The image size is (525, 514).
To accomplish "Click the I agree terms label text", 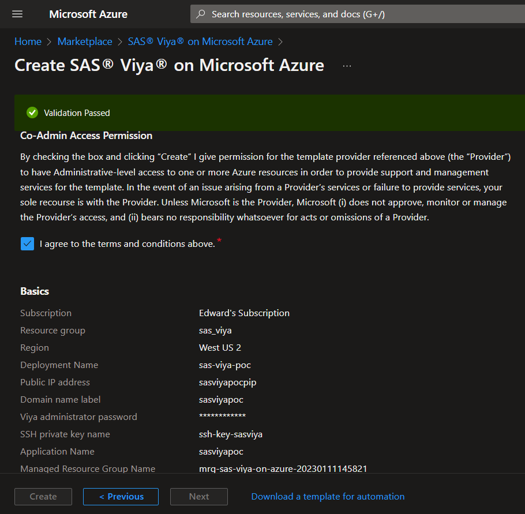I will [x=127, y=243].
